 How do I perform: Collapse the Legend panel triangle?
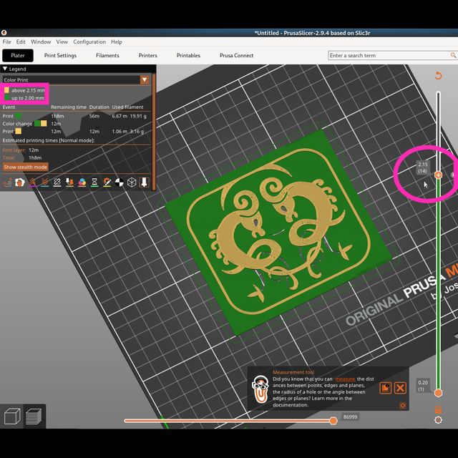(5, 69)
